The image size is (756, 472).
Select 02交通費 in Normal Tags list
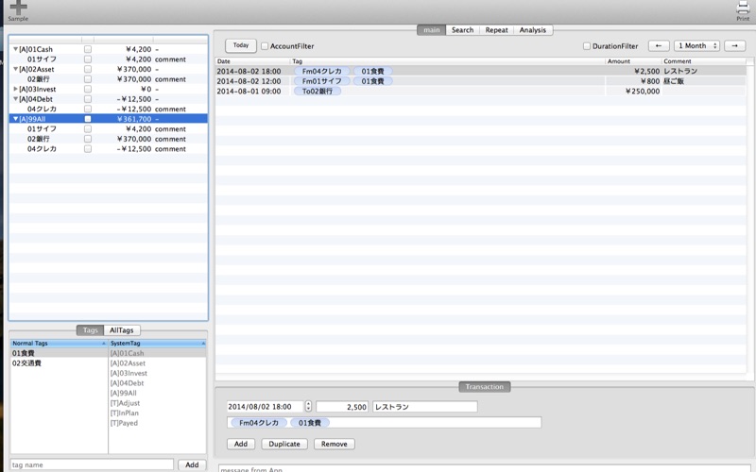(x=59, y=363)
